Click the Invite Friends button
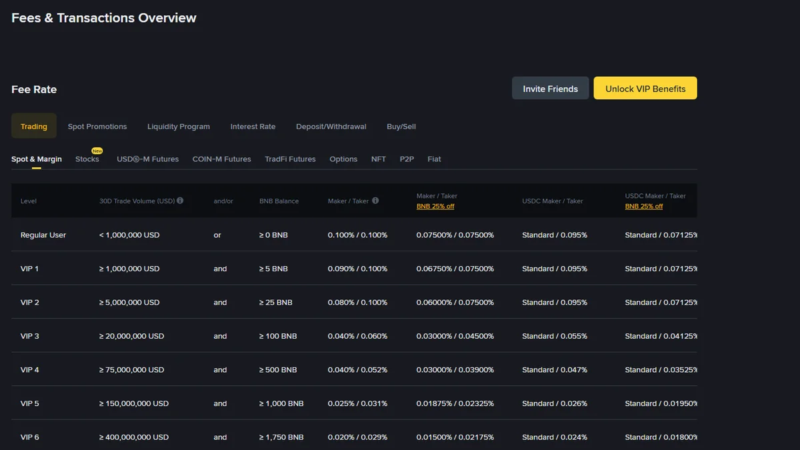Viewport: 800px width, 450px height. click(551, 89)
